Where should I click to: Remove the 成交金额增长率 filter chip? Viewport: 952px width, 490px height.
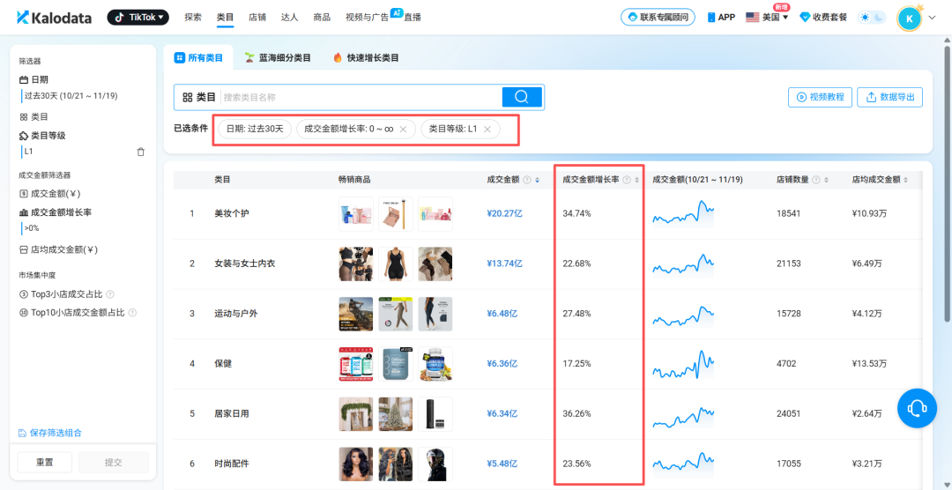[x=403, y=130]
